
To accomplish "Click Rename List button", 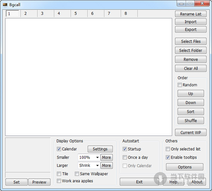I will 191,14.
